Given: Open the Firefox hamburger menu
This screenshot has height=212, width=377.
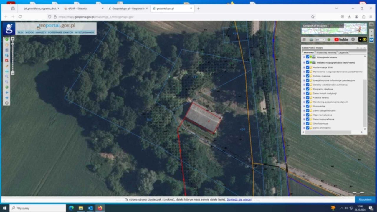Looking at the screenshot, I should point(371,17).
